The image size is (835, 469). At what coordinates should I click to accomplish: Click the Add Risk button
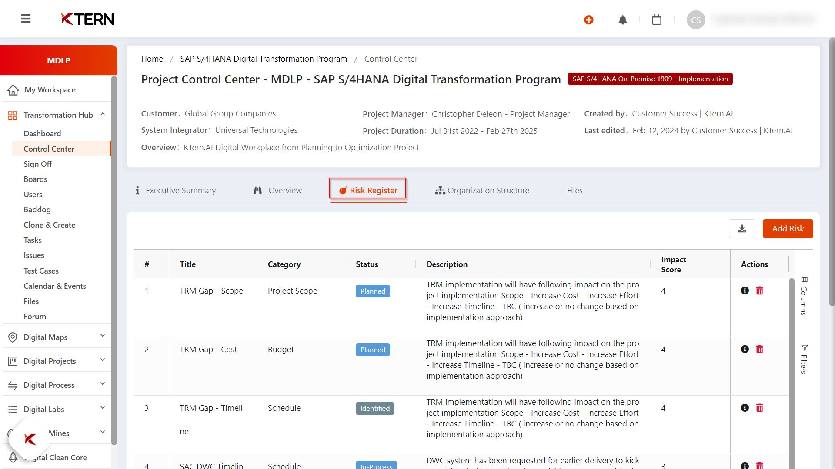788,228
